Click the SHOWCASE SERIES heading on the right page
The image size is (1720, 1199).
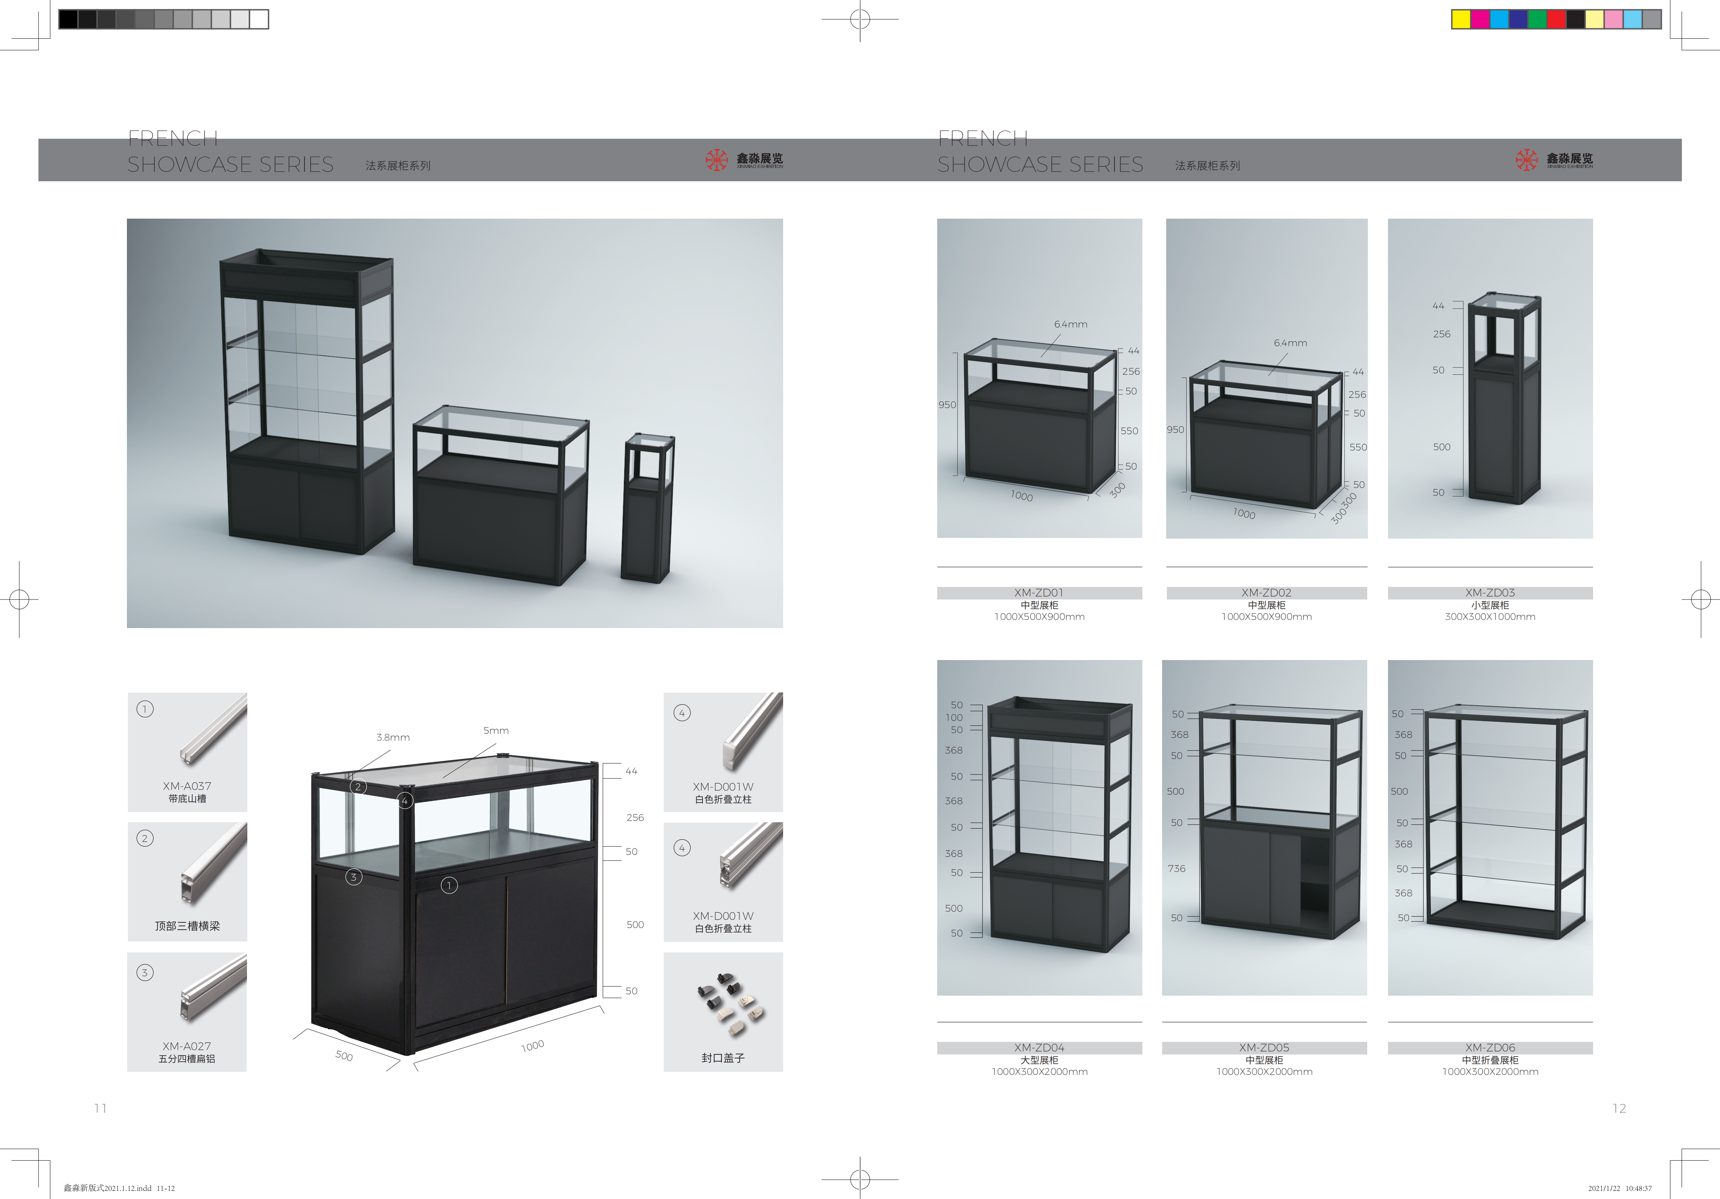1041,165
